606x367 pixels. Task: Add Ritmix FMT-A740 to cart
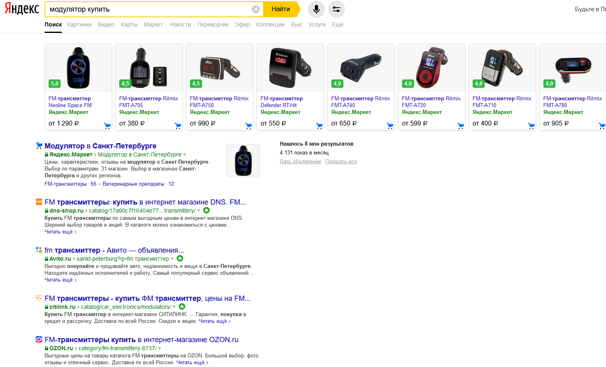click(x=390, y=126)
